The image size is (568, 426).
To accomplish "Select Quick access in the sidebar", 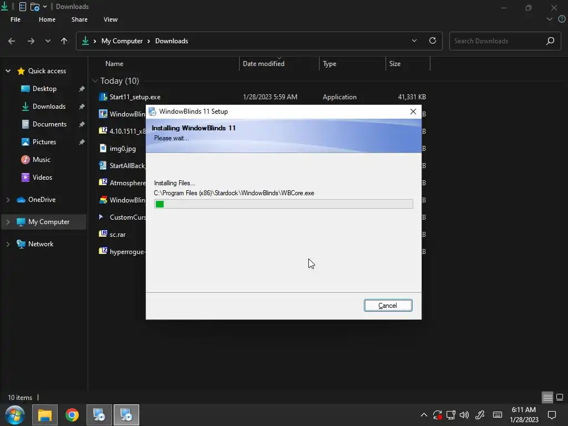I will (x=47, y=71).
